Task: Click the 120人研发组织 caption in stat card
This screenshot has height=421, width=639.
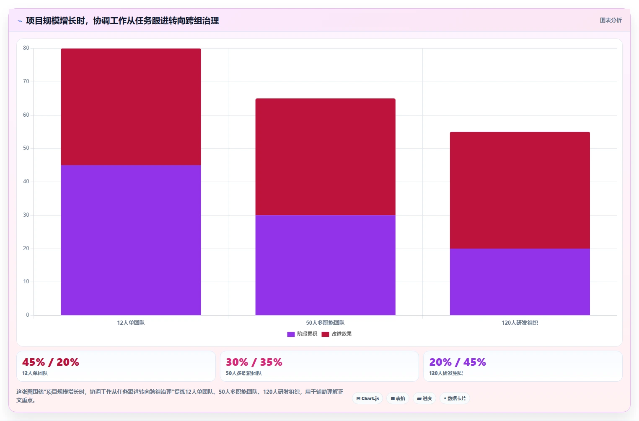Action: point(446,373)
